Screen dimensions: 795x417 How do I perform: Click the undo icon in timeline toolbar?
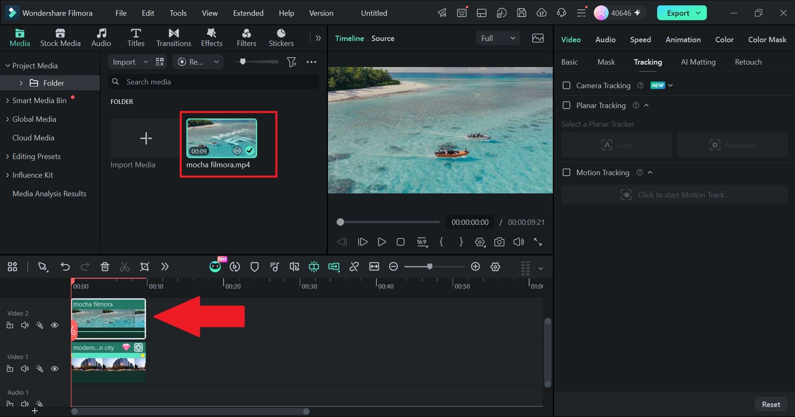tap(65, 267)
